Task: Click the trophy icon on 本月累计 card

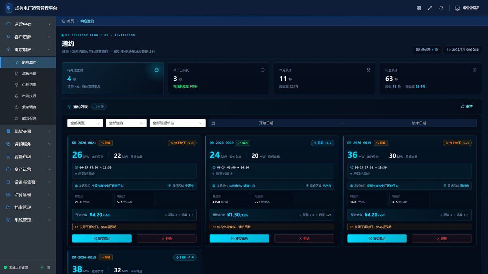Action: [368, 70]
